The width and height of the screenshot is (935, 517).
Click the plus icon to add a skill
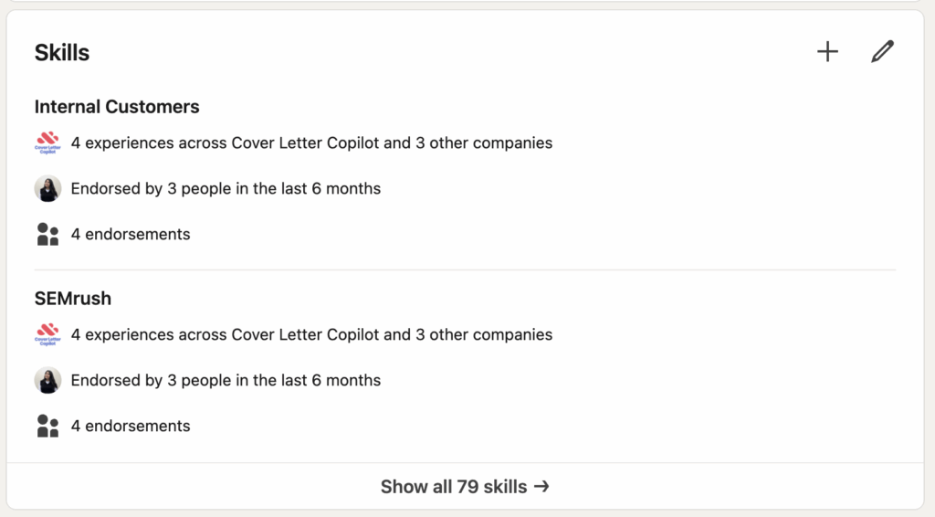(827, 52)
